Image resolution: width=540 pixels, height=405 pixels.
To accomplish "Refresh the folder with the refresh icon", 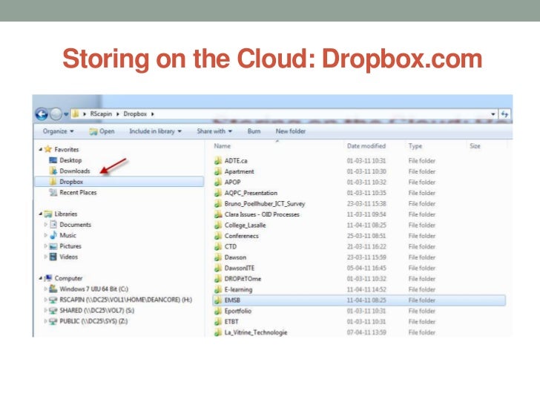I will pos(504,114).
